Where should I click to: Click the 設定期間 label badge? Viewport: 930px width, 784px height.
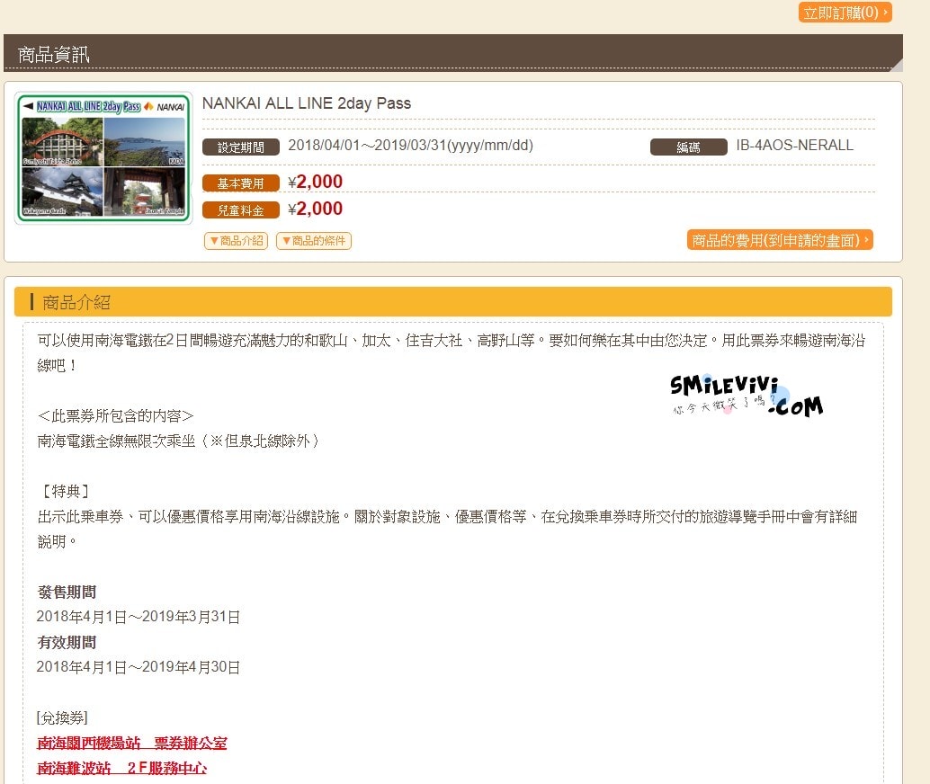241,147
